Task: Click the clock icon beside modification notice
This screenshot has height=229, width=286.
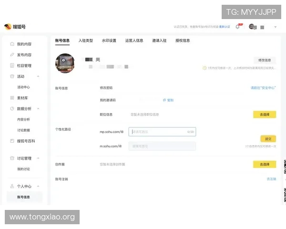Action: pyautogui.click(x=204, y=68)
